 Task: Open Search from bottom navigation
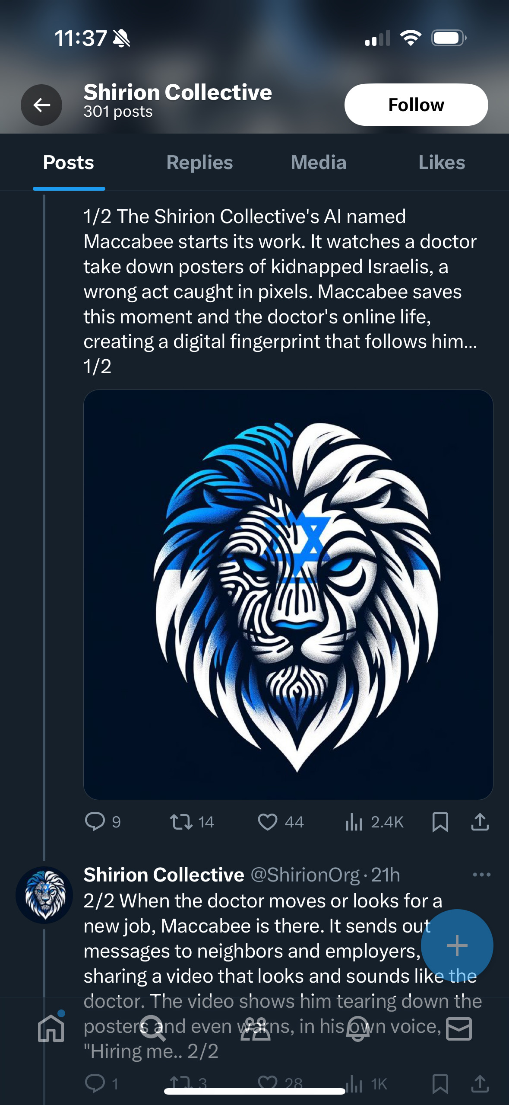(153, 1028)
